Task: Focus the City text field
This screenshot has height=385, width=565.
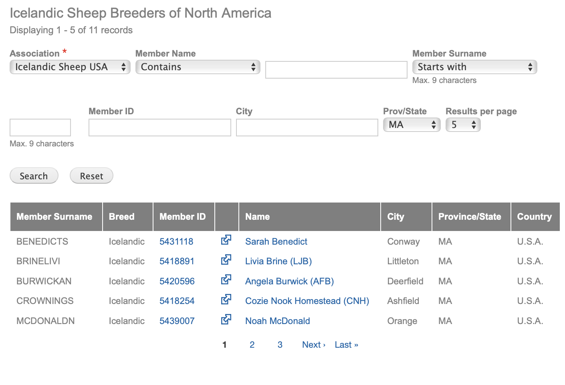Action: click(307, 128)
